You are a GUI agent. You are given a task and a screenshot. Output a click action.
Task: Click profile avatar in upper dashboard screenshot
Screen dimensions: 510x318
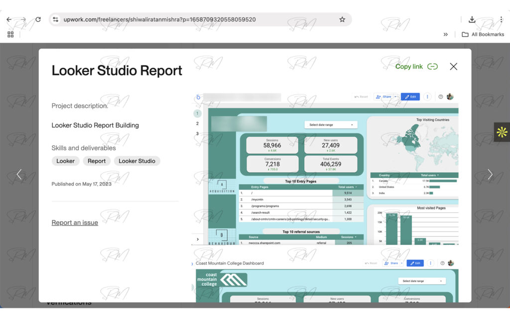[x=450, y=97]
